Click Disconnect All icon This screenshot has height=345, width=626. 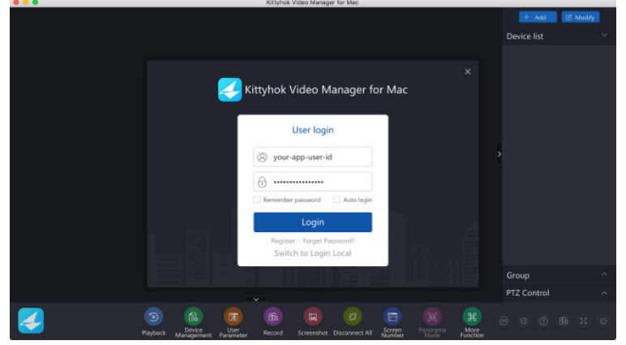[353, 317]
